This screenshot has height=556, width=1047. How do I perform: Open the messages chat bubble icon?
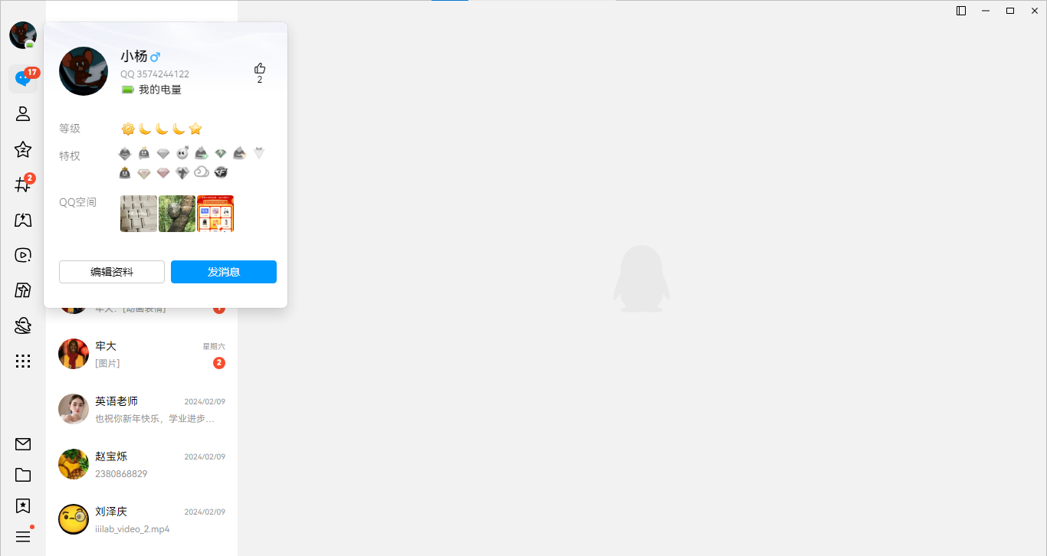tap(23, 79)
